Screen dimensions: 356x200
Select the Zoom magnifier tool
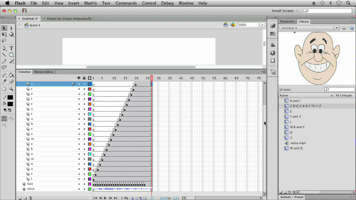(11, 89)
